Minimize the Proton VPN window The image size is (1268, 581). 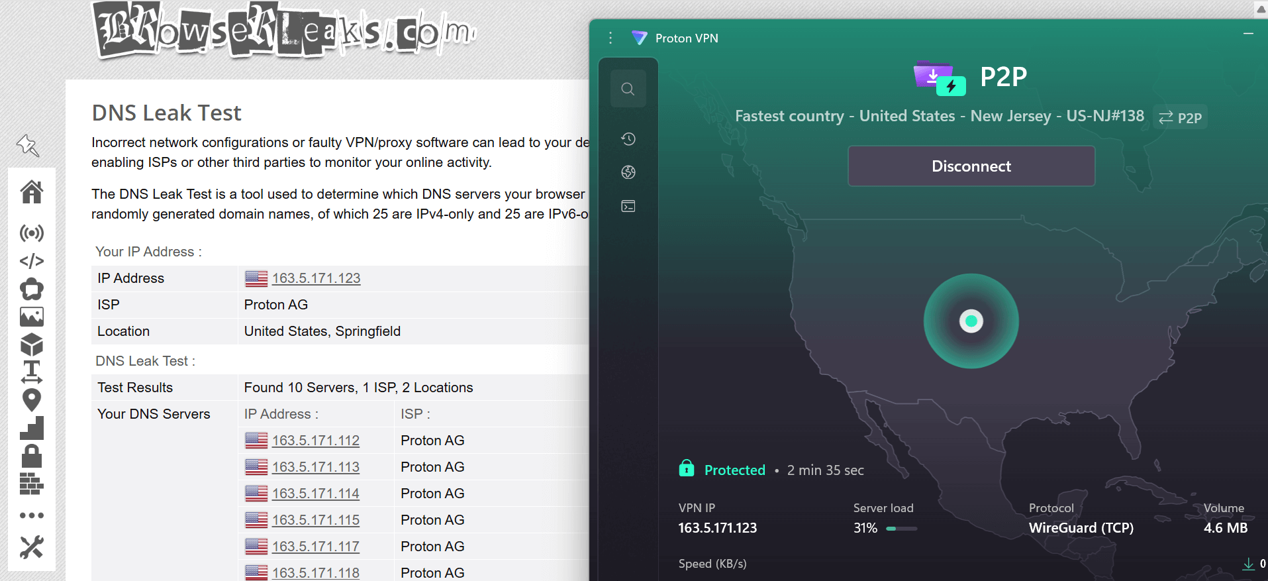(1248, 34)
